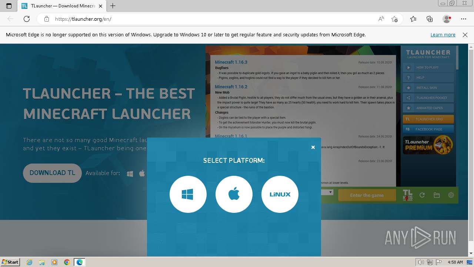This screenshot has width=474, height=267.
Task: Open Edge Settings and more menu
Action: (464, 19)
